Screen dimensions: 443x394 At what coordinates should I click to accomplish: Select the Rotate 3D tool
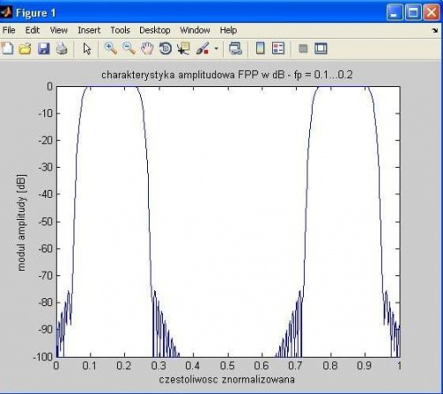coord(166,49)
